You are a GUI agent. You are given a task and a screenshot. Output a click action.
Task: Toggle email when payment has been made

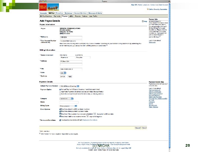[x=60, y=111]
